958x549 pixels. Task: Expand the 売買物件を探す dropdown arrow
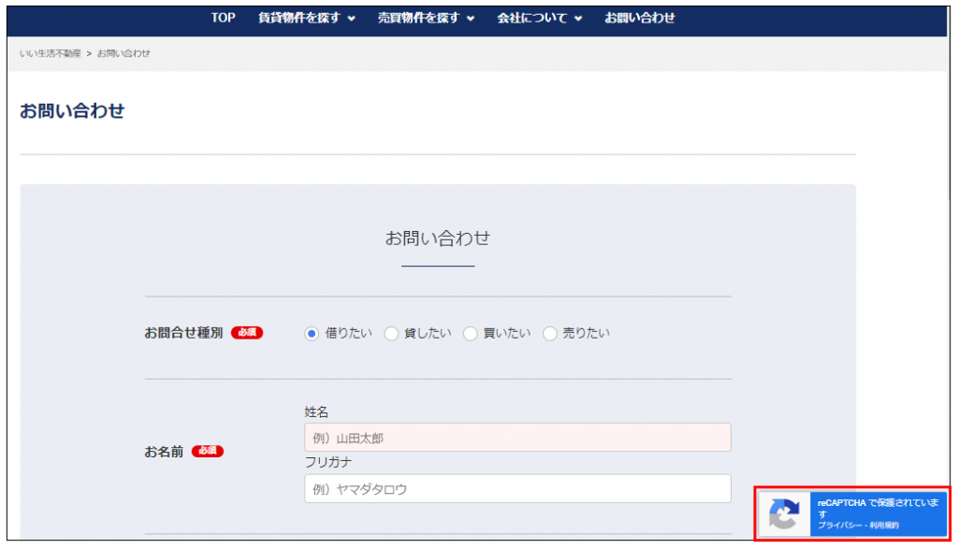pos(471,19)
